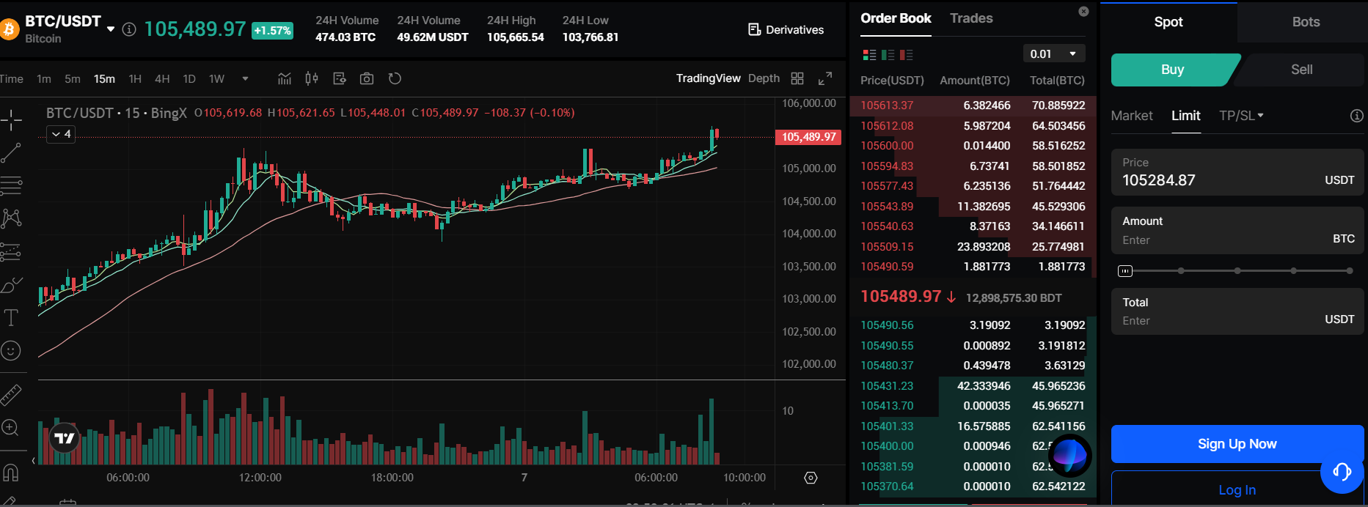Viewport: 1368px width, 507px height.
Task: Select the brush drawing tool
Action: [11, 285]
